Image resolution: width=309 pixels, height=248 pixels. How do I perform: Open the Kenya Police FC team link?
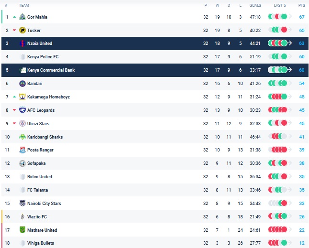pyautogui.click(x=43, y=57)
